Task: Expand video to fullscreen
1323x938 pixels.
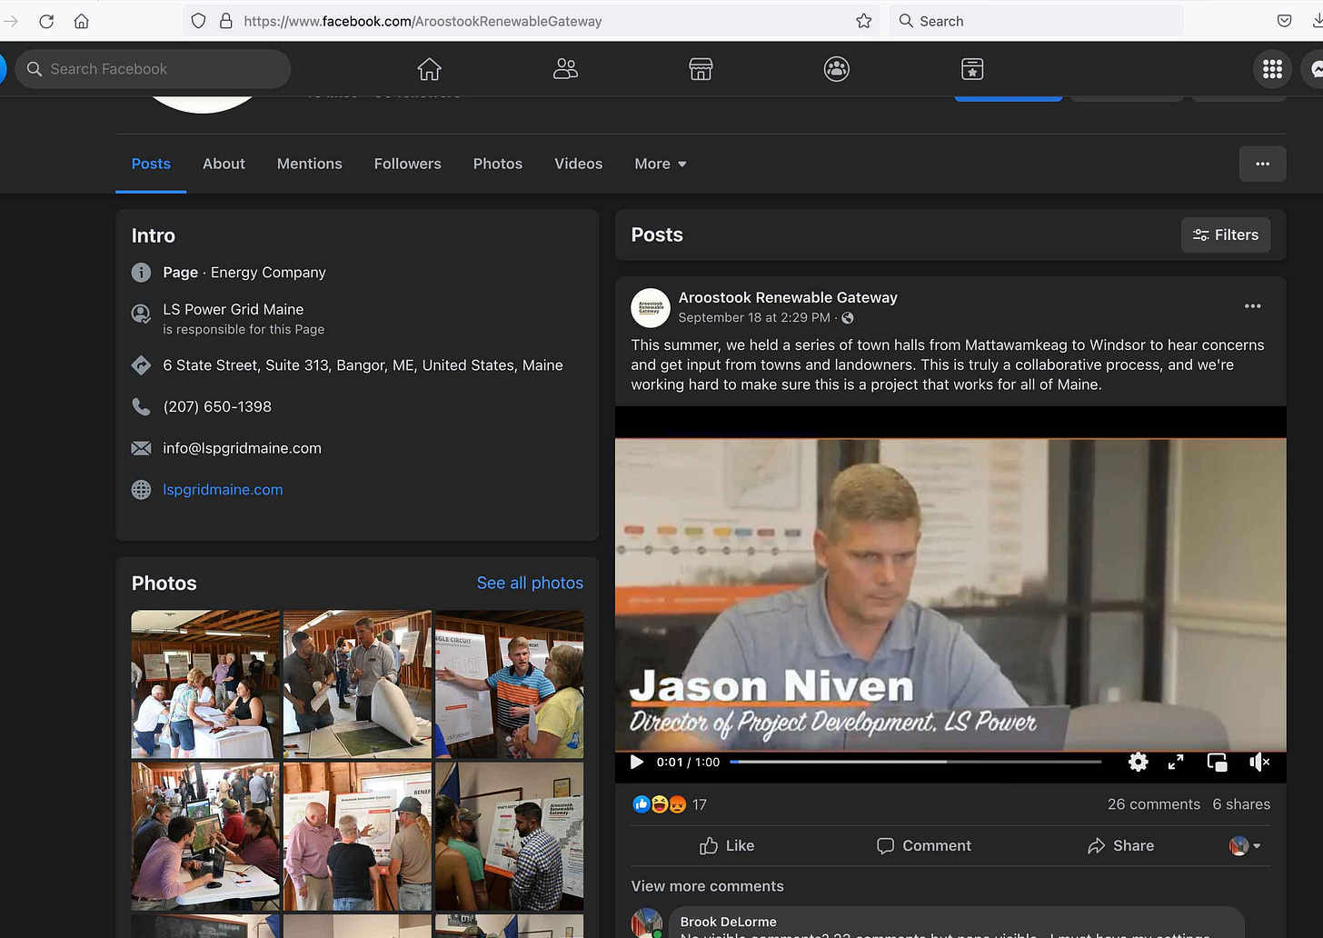Action: [x=1176, y=762]
